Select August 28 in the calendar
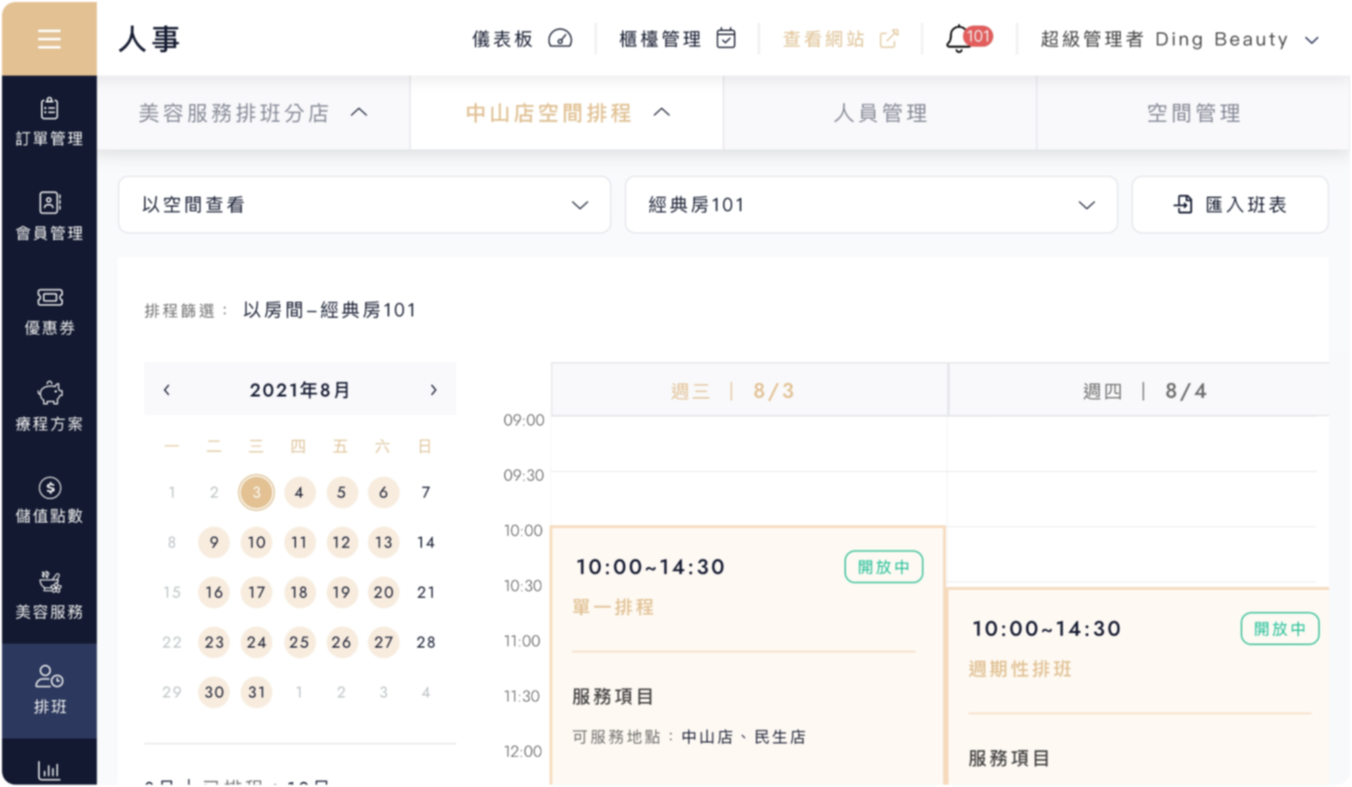This screenshot has height=787, width=1352. tap(425, 642)
